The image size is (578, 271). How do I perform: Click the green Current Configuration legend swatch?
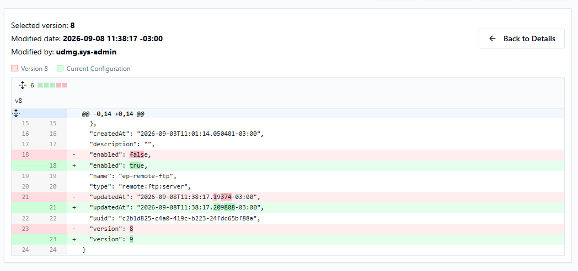point(60,68)
